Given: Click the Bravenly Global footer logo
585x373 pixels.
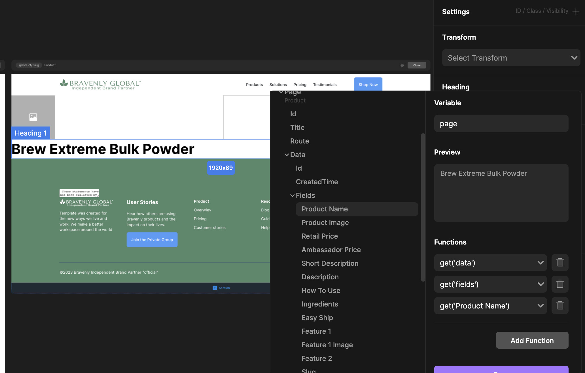Looking at the screenshot, I should [x=86, y=203].
